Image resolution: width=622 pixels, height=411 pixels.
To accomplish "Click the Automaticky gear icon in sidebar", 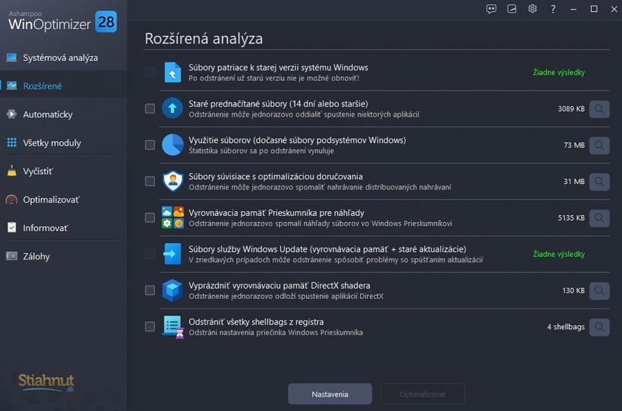I will [x=12, y=114].
